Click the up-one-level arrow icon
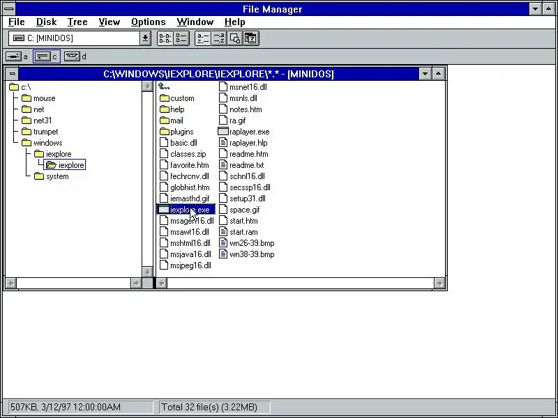Screen dimensions: 558x418 tap(164, 86)
